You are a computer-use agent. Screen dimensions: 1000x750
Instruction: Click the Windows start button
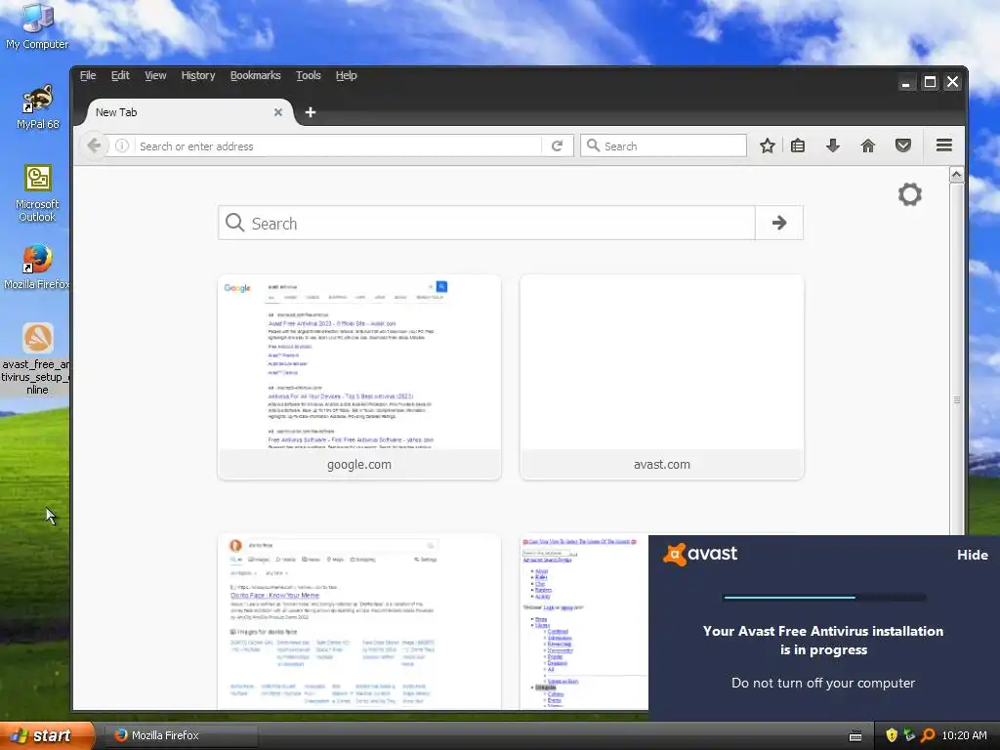(x=47, y=735)
